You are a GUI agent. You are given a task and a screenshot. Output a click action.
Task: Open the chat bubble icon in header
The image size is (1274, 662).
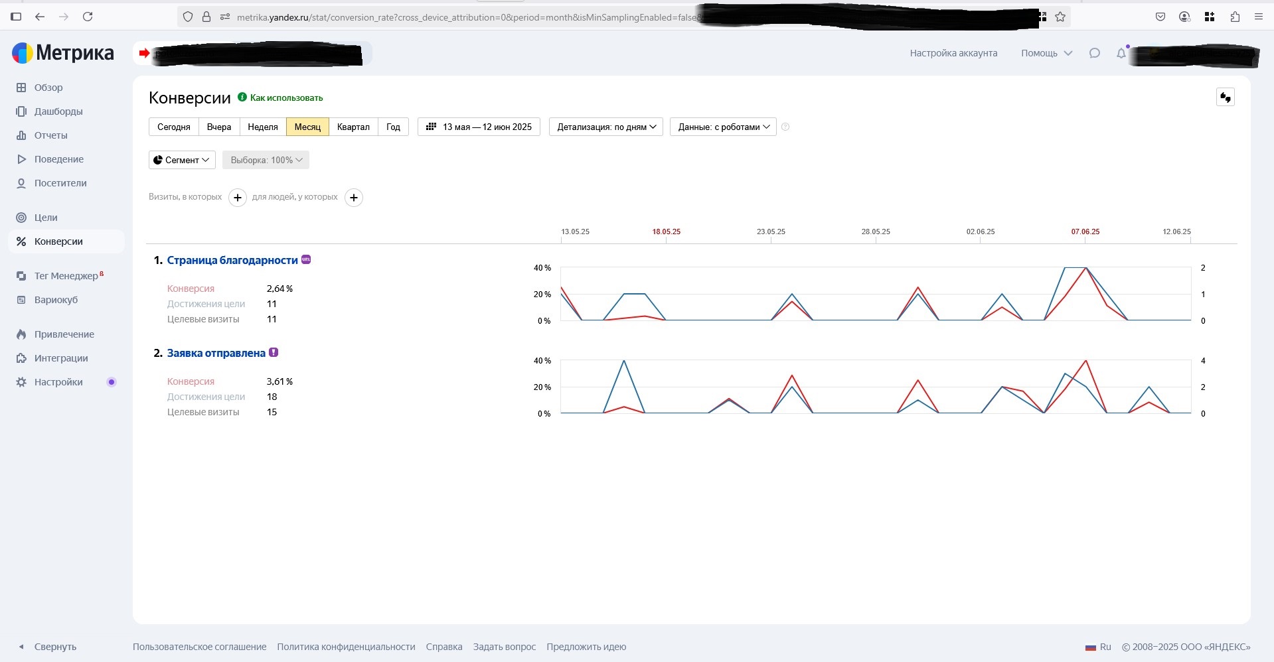click(1095, 53)
